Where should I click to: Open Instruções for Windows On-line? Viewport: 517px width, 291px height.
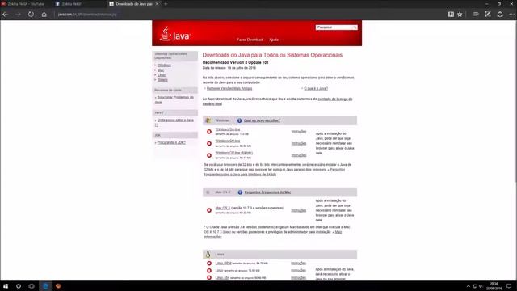299,132
